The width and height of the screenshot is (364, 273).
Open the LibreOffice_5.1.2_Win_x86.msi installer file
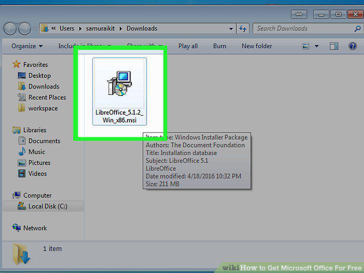[x=119, y=91]
